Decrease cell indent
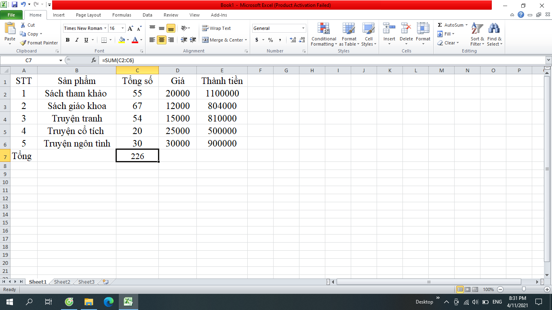This screenshot has width=552, height=310. coord(184,40)
